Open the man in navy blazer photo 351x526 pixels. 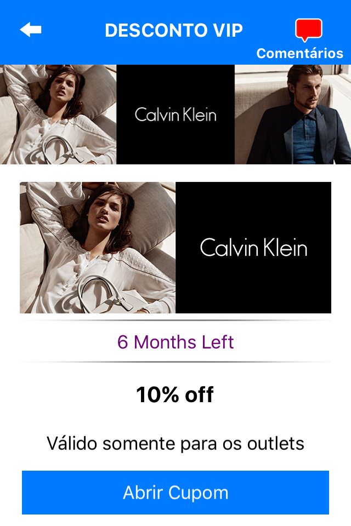click(x=293, y=115)
